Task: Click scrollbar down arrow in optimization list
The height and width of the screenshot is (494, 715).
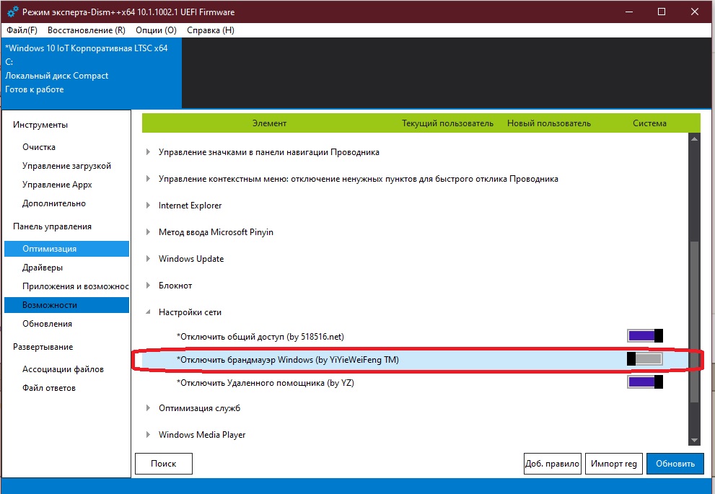Action: click(695, 440)
